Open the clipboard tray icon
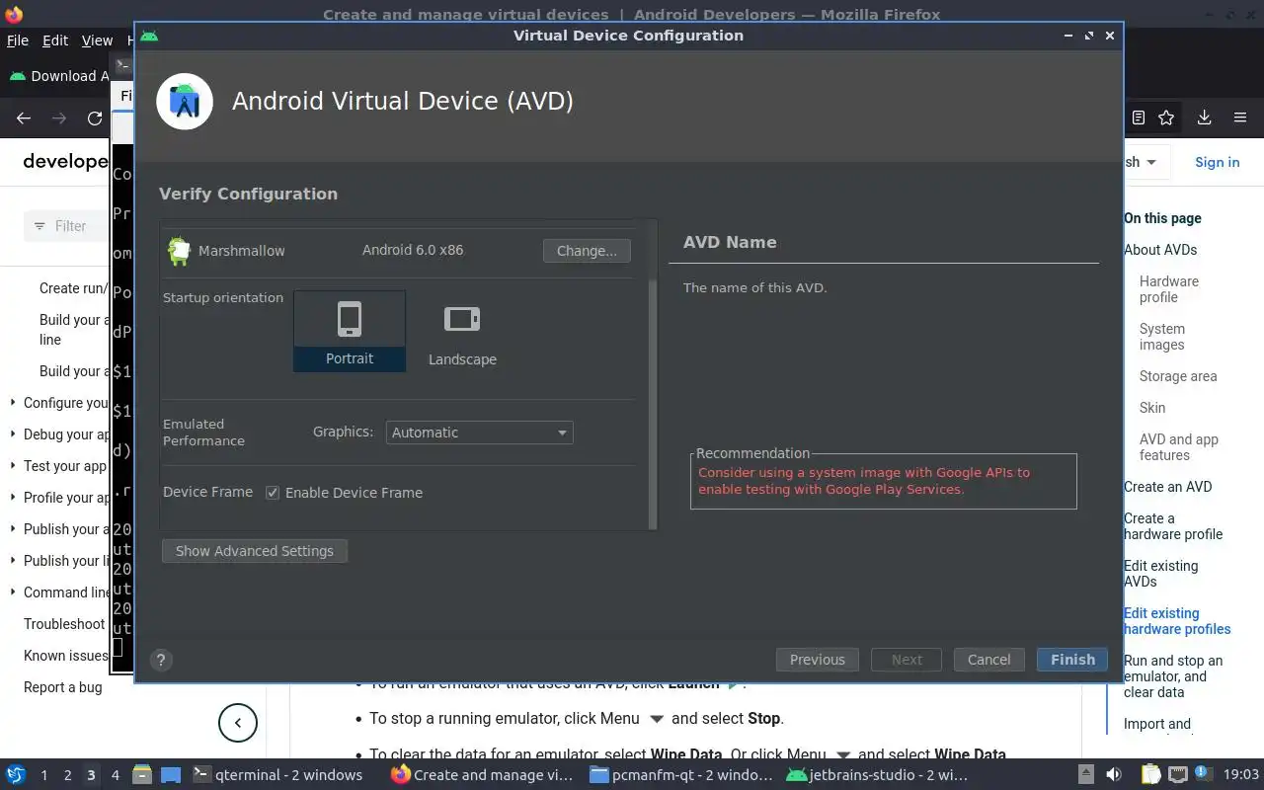1264x790 pixels. point(1151,775)
